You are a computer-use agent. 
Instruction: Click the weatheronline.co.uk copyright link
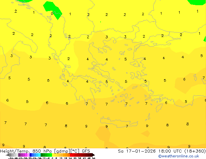pos(178,156)
